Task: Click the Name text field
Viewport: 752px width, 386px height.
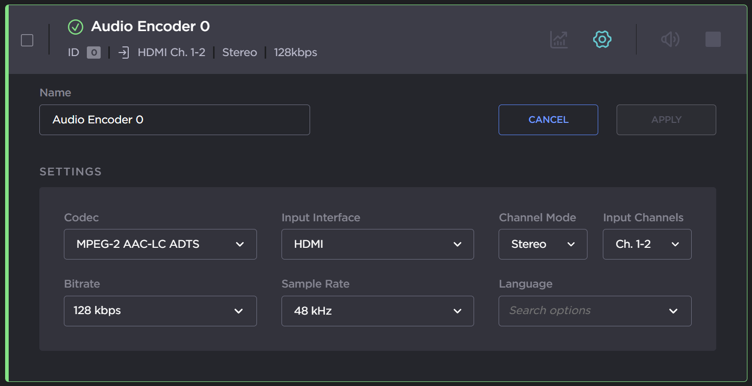Action: (x=174, y=120)
